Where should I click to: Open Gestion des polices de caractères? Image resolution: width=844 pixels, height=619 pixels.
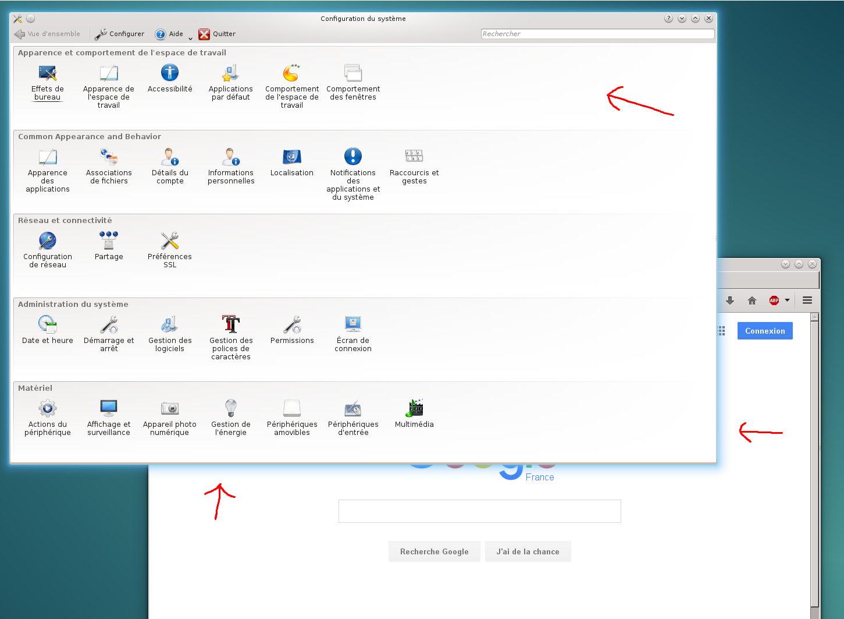(x=231, y=325)
